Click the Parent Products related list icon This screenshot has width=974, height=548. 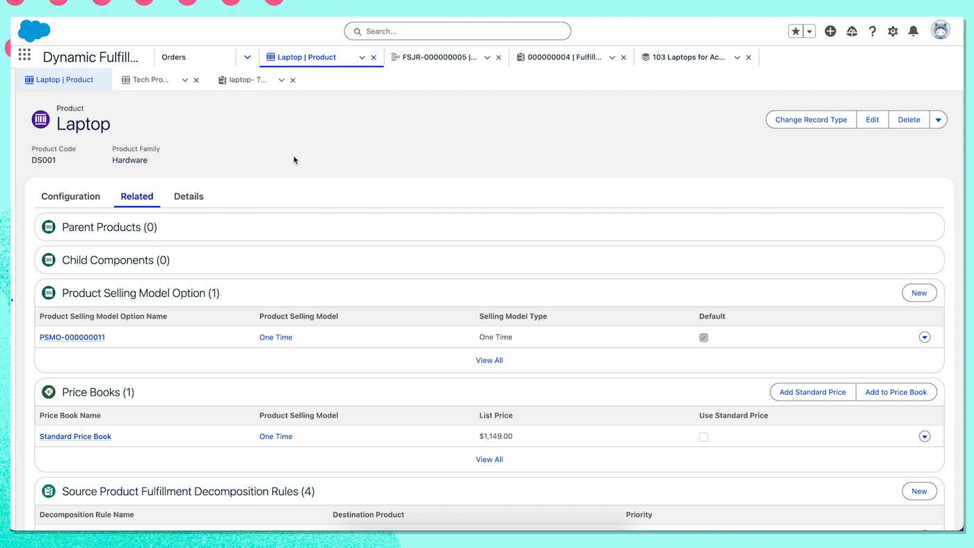pos(49,227)
